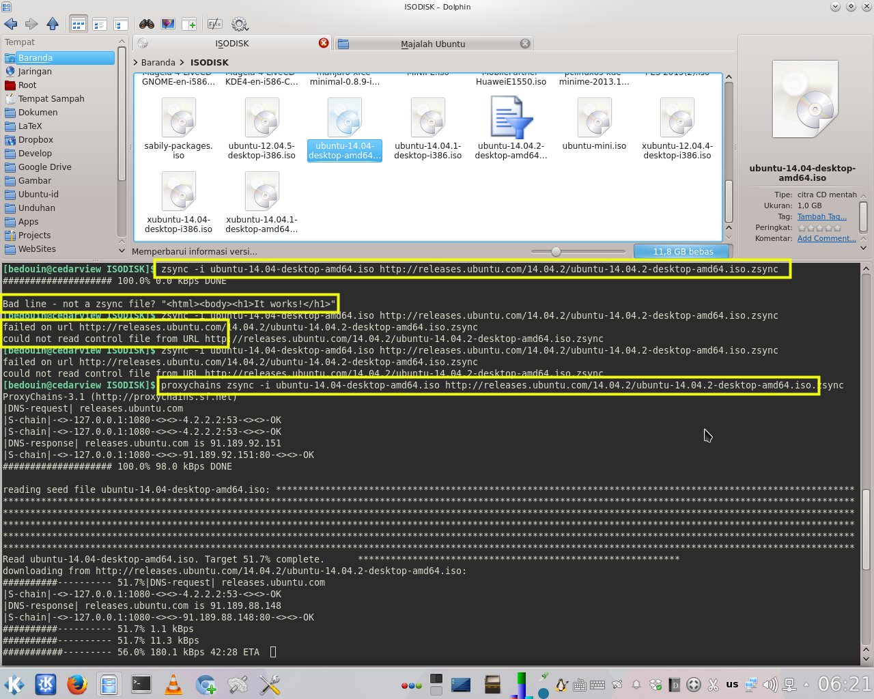Screen dimensions: 874x699
Task: Switch to Icons view mode
Action: tap(79, 25)
